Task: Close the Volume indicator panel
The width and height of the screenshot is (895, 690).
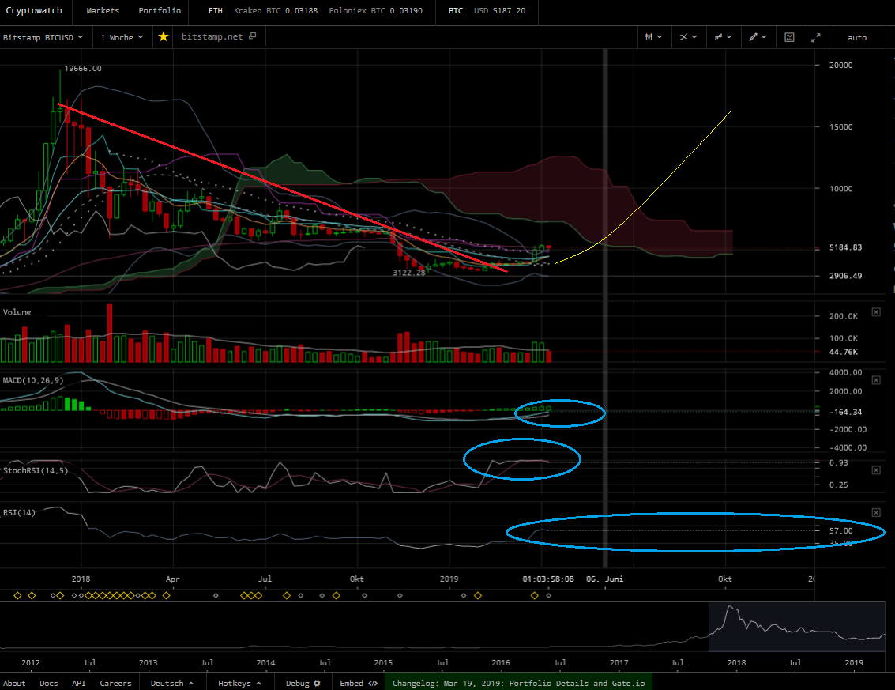Action: (876, 312)
